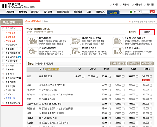Open the 매매중개지원 top menu

coord(63,12)
